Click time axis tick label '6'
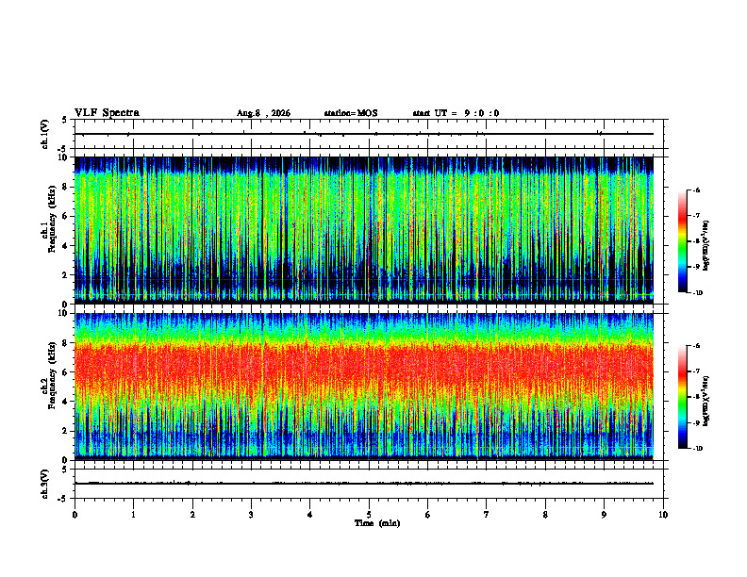This screenshot has width=747, height=577. 428,515
